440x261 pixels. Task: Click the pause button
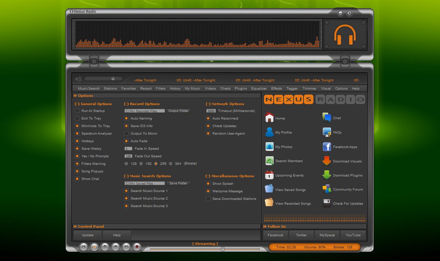(x=105, y=247)
